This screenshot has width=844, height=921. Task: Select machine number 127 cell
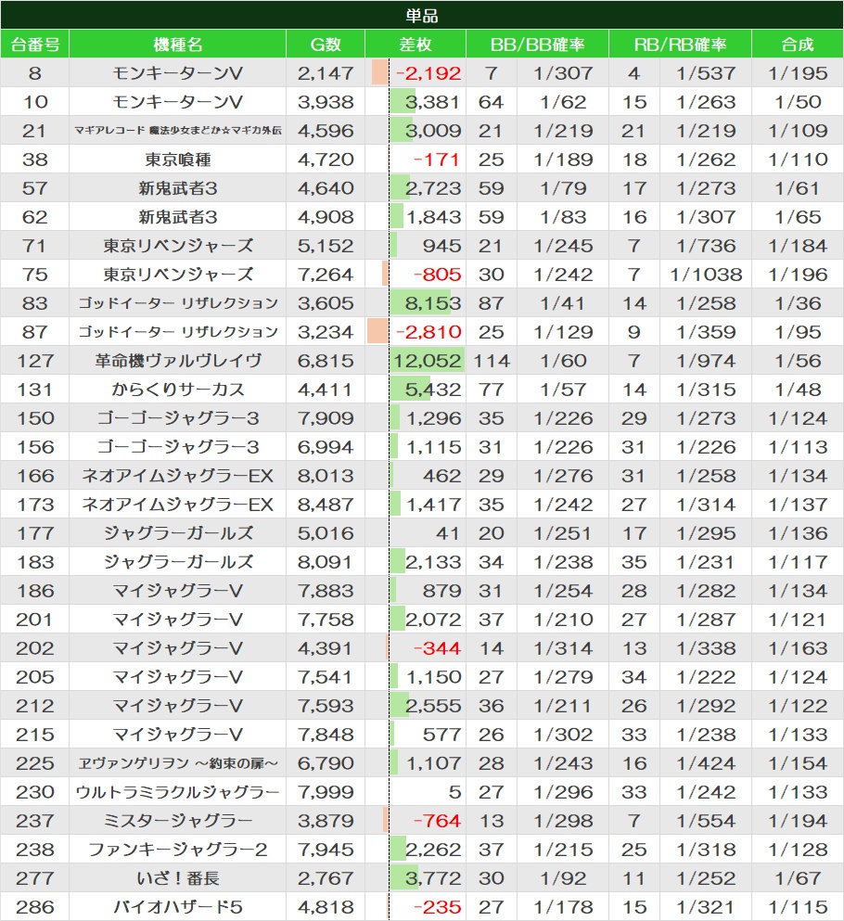[34, 361]
